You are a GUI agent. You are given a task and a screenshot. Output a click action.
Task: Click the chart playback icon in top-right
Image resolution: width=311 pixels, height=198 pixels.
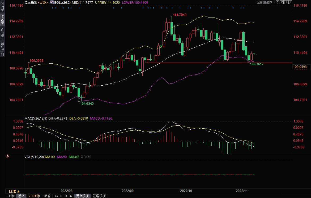tap(286, 2)
